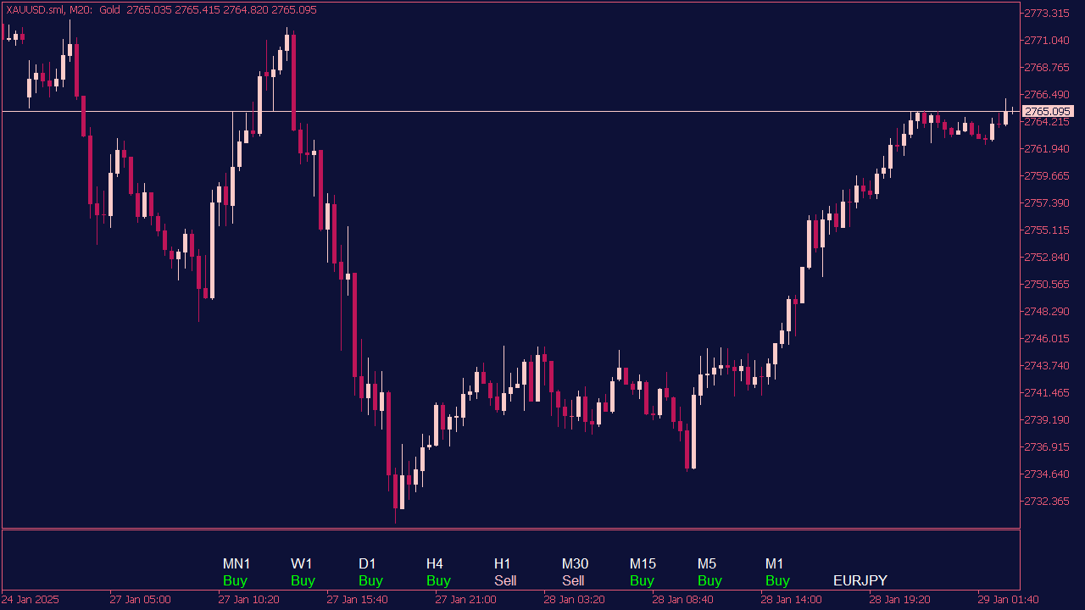Image resolution: width=1085 pixels, height=610 pixels.
Task: Click the Buy signal under M1
Action: (777, 580)
